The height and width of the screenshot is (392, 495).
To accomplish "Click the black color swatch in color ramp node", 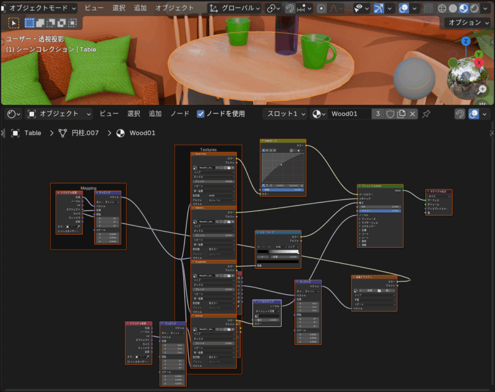I will (x=278, y=261).
